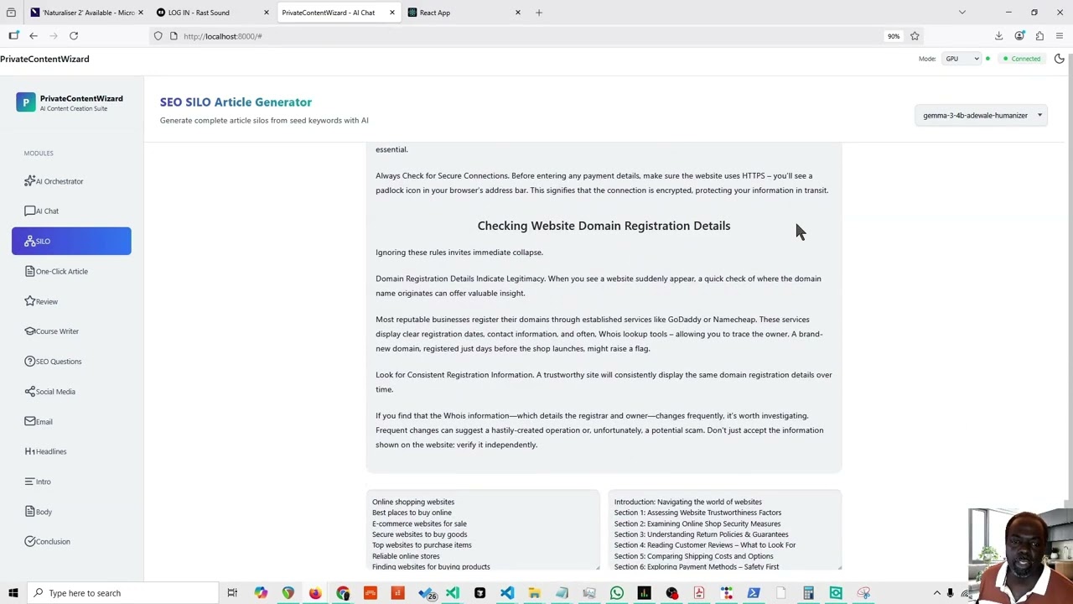Viewport: 1073px width, 604px height.
Task: Click the Checking Website Domain Registration Details heading
Action: (604, 226)
